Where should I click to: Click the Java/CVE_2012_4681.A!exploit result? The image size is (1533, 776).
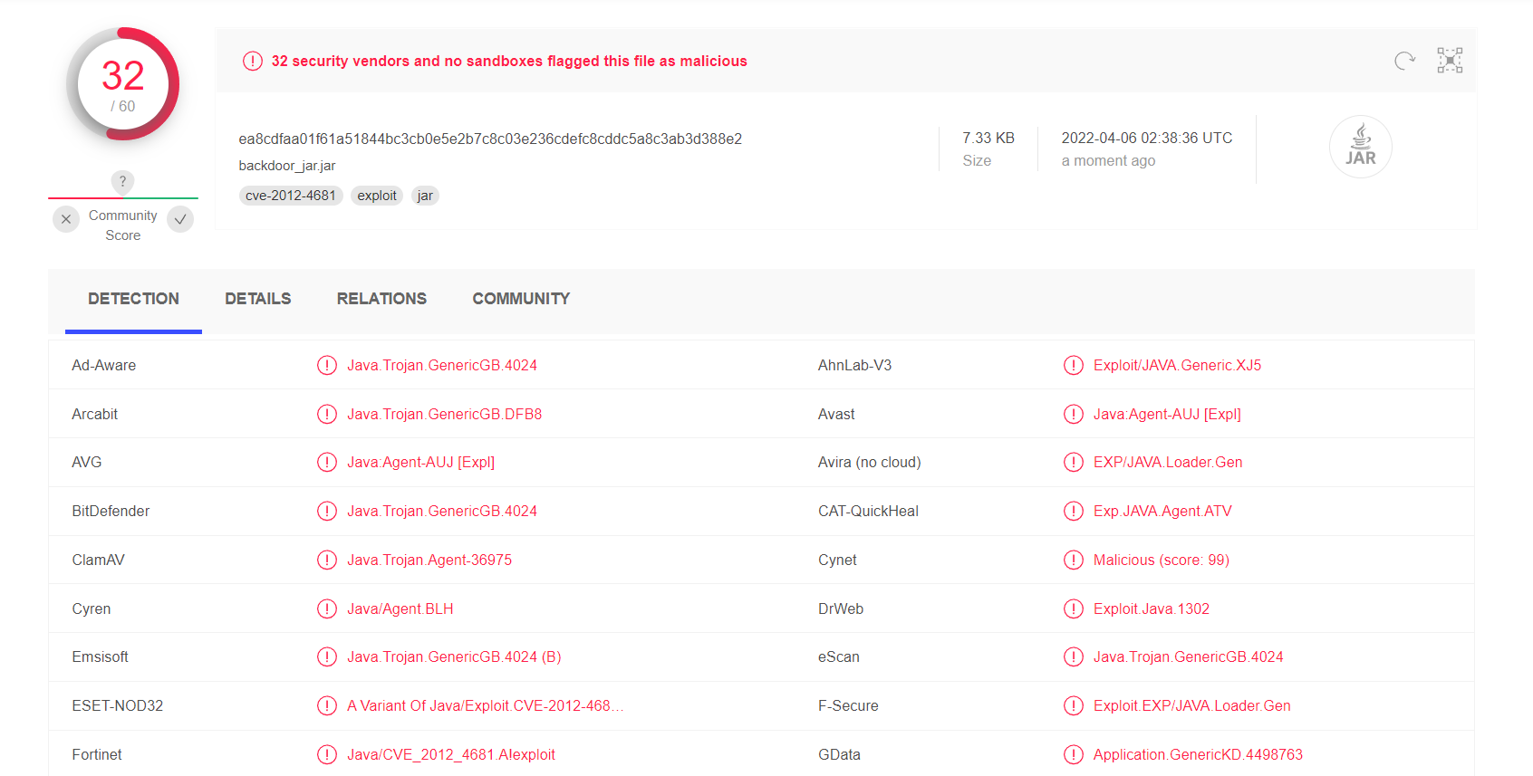451,754
